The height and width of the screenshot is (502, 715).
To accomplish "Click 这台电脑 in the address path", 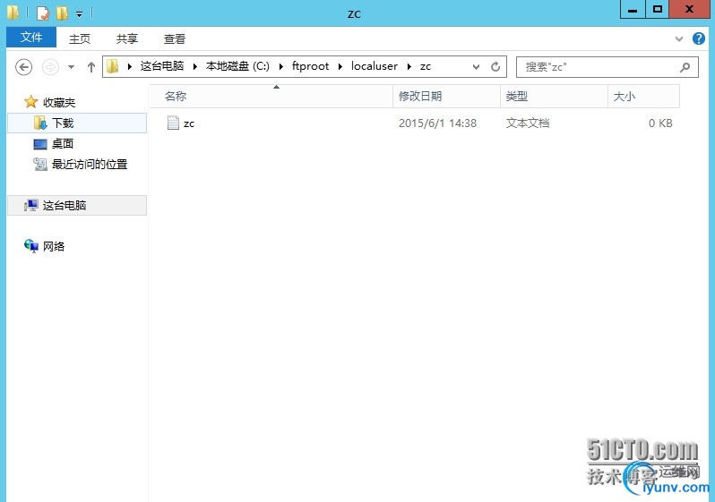I will (x=162, y=66).
